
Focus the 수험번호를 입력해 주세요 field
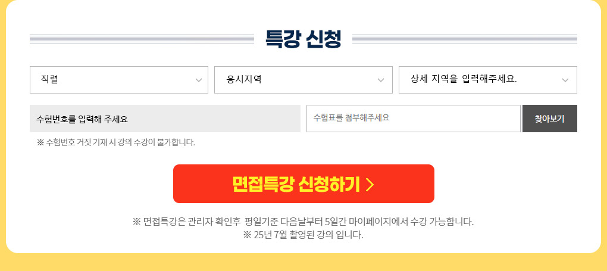(x=165, y=119)
